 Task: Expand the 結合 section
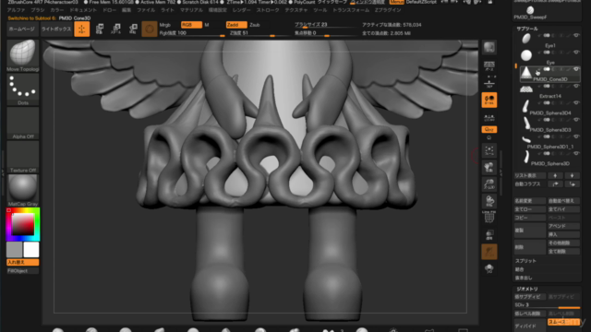519,269
